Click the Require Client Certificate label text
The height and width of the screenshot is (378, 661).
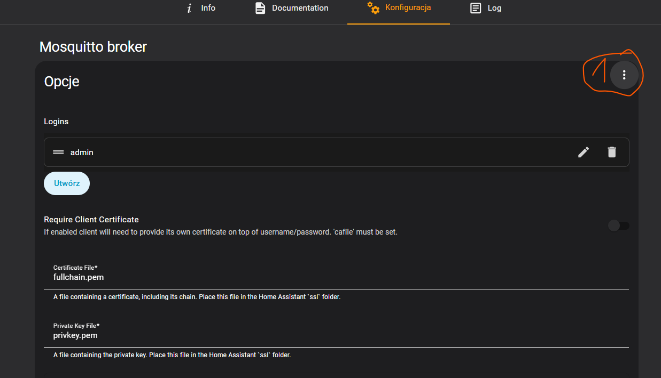click(91, 220)
